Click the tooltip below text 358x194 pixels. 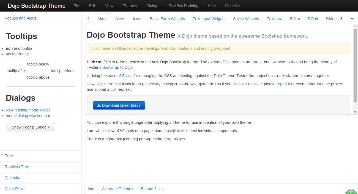pos(38,64)
